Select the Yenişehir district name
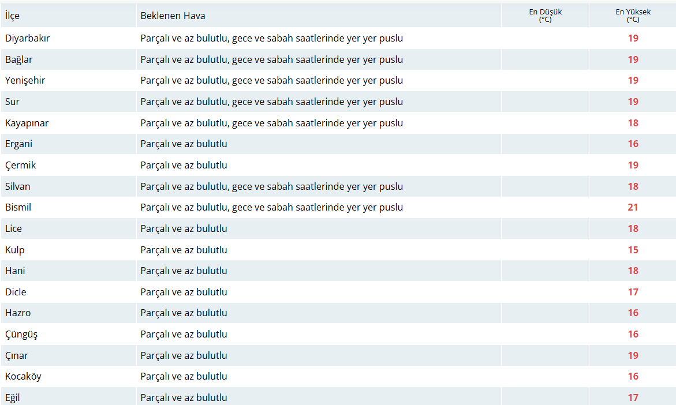676x405 pixels. 25,81
